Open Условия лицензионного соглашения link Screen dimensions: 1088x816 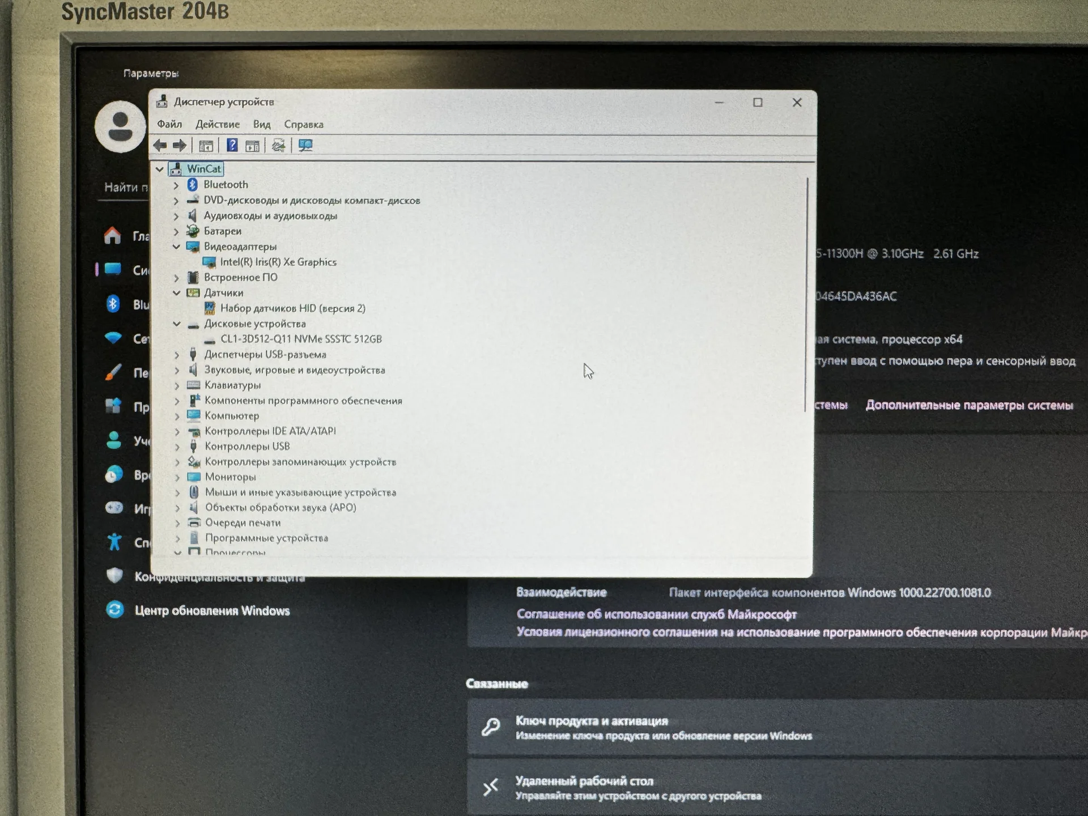[x=802, y=632]
